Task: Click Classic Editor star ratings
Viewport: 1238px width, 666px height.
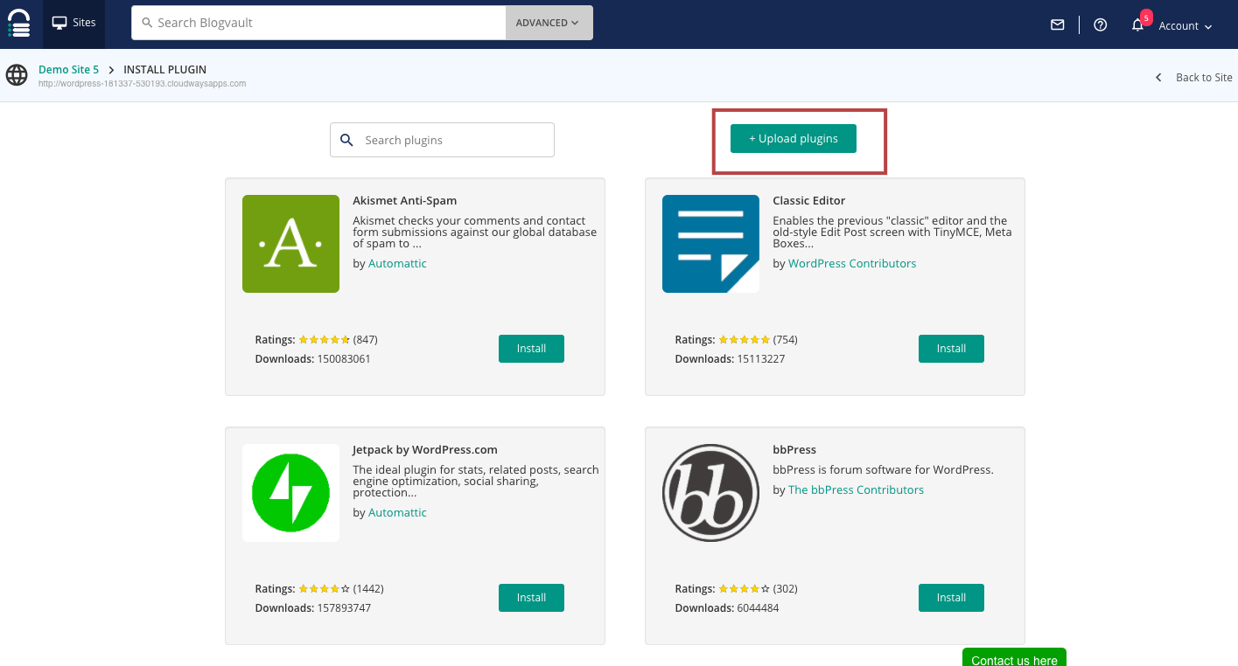Action: [x=745, y=339]
